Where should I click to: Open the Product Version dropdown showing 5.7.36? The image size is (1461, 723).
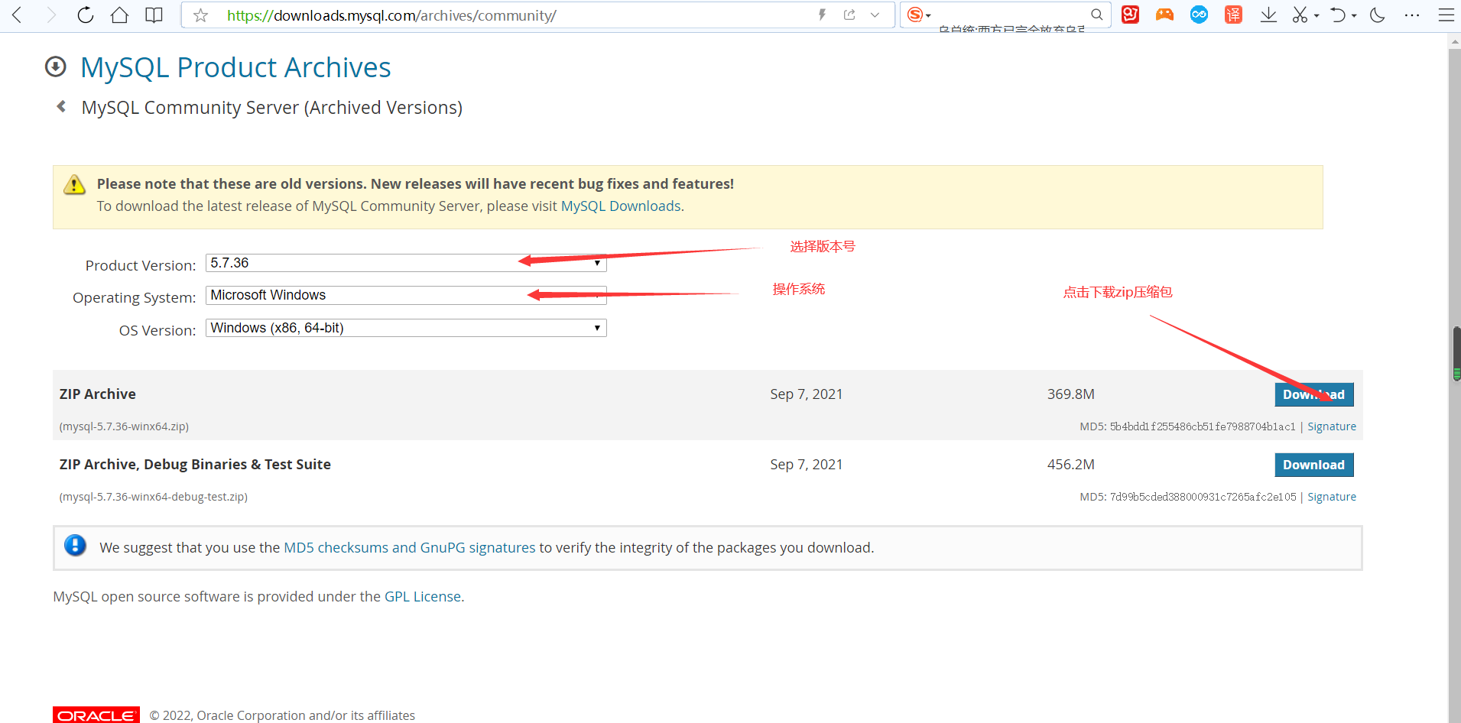click(406, 263)
